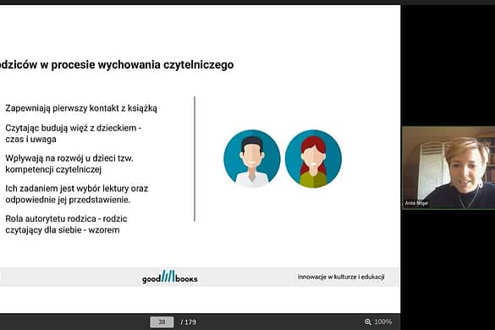
Task: Click the 100% zoom level text
Action: [x=382, y=322]
